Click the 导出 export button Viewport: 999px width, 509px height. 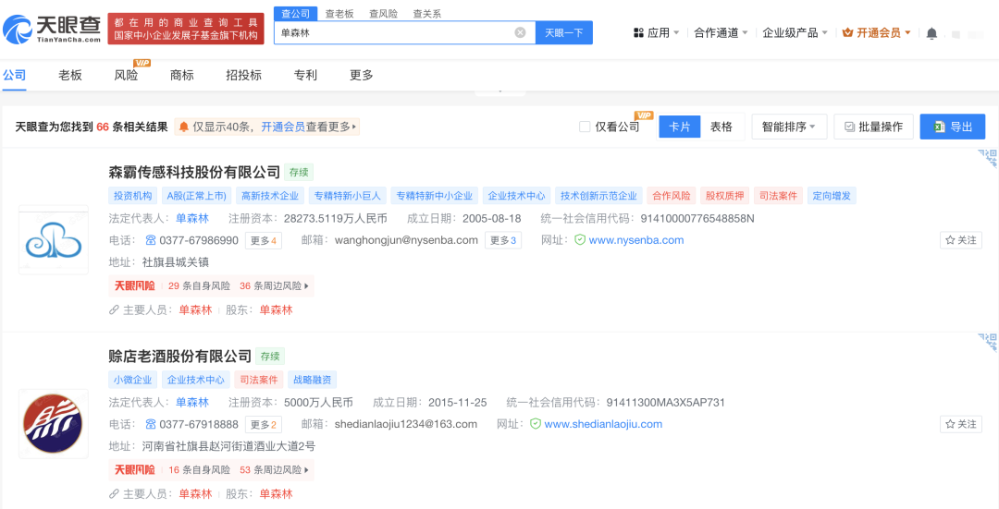[953, 127]
